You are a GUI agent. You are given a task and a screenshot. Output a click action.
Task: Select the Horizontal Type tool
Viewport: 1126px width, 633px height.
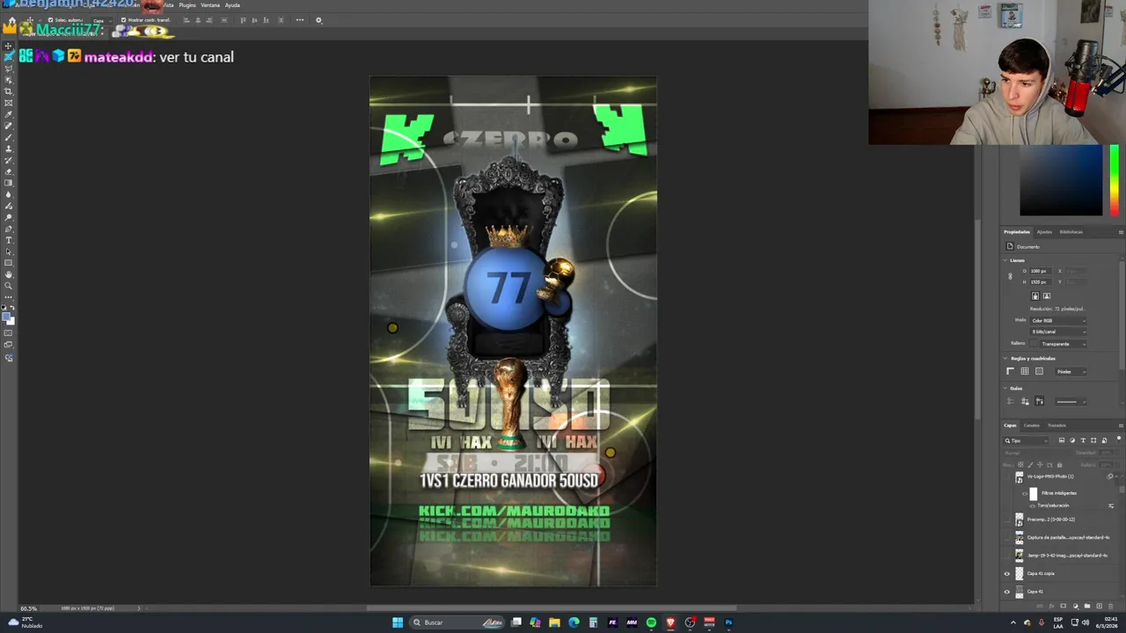tap(9, 240)
